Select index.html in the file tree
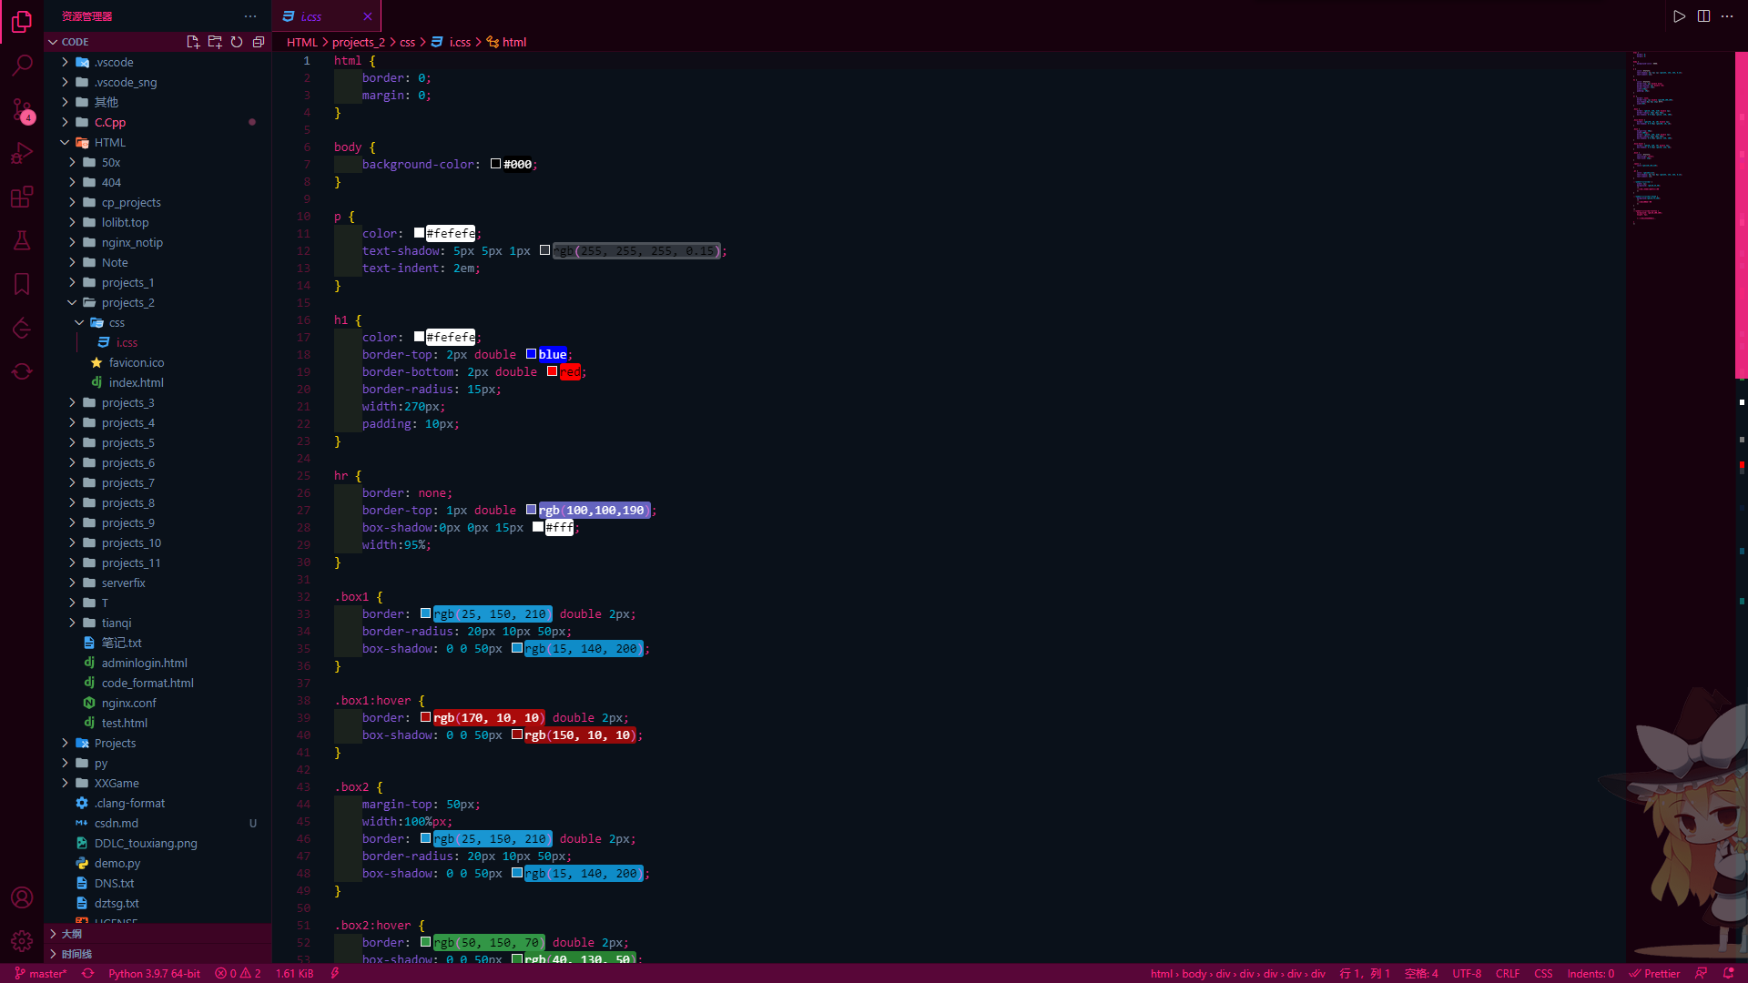This screenshot has height=983, width=1748. tap(137, 382)
